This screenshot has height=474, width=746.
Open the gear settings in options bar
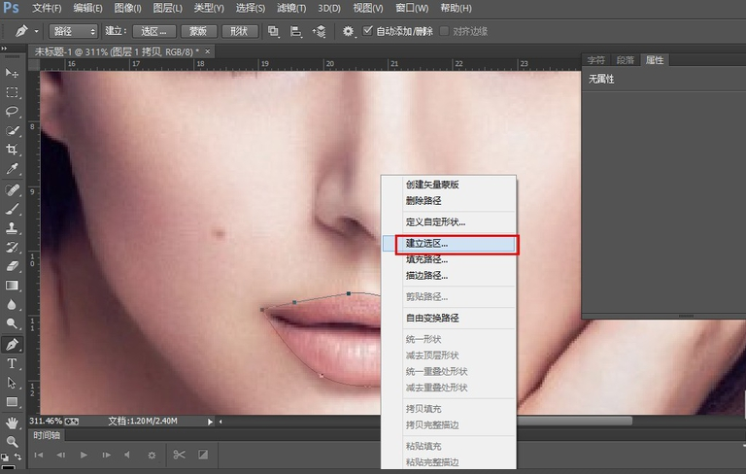coord(348,31)
